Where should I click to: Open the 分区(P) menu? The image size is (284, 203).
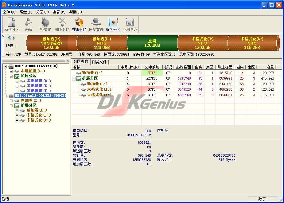point(42,12)
